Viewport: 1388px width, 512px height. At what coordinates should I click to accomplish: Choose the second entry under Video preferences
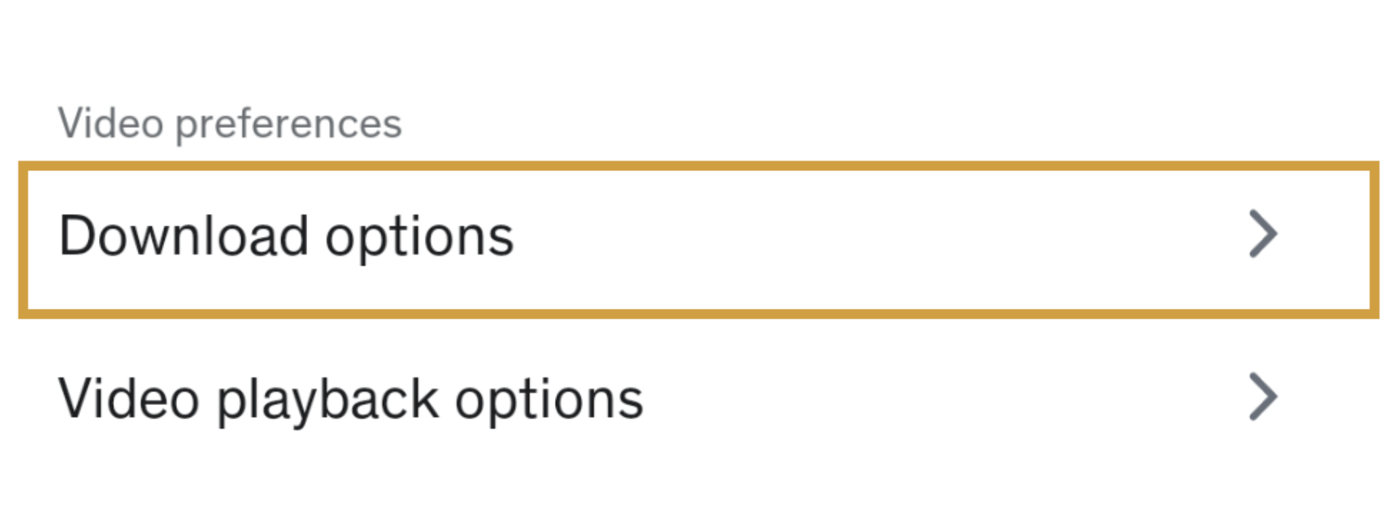pyautogui.click(x=698, y=400)
